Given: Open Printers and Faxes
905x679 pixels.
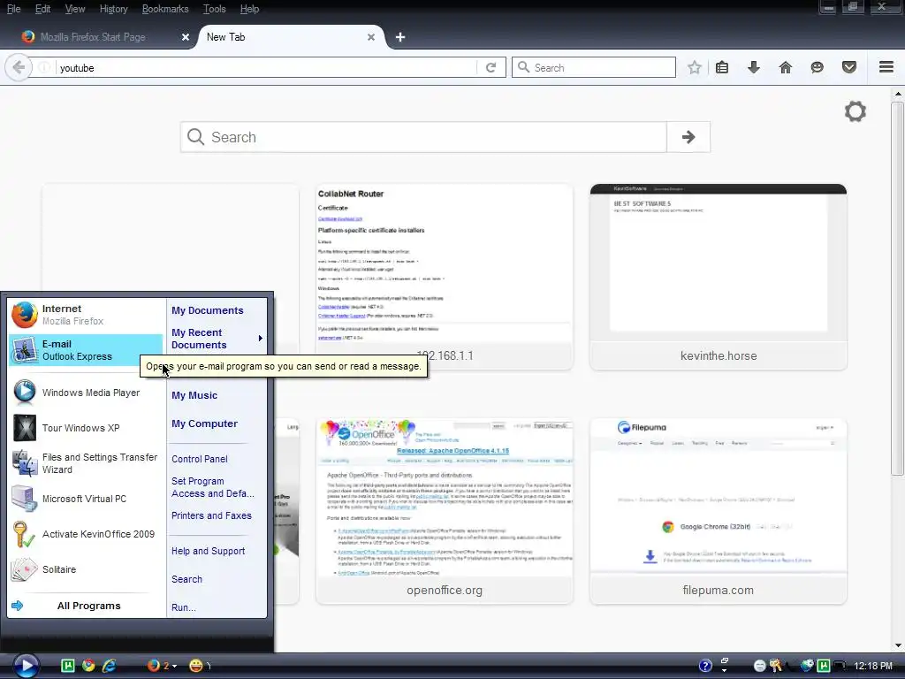Looking at the screenshot, I should click(x=211, y=515).
